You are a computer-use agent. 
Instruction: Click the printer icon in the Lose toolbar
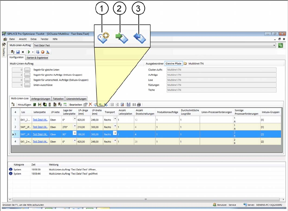click(139, 104)
